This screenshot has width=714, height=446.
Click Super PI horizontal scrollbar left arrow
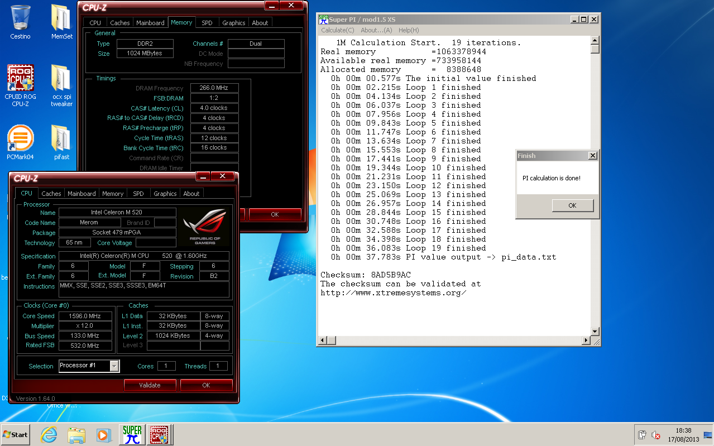pos(322,341)
